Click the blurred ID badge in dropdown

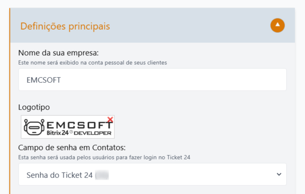[x=102, y=175]
